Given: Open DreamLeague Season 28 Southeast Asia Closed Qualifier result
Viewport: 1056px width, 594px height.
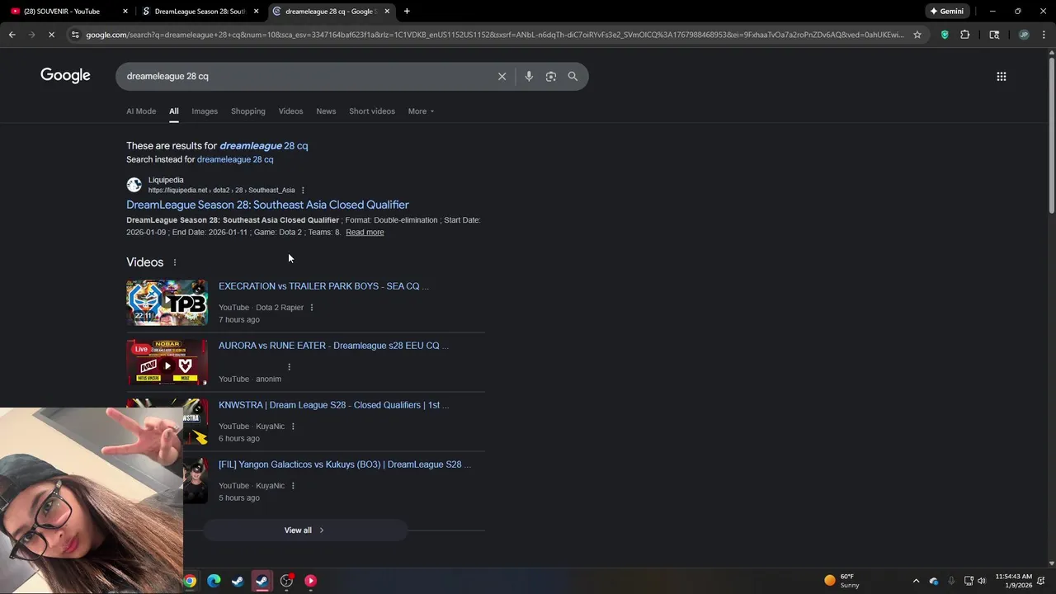Looking at the screenshot, I should 267,205.
